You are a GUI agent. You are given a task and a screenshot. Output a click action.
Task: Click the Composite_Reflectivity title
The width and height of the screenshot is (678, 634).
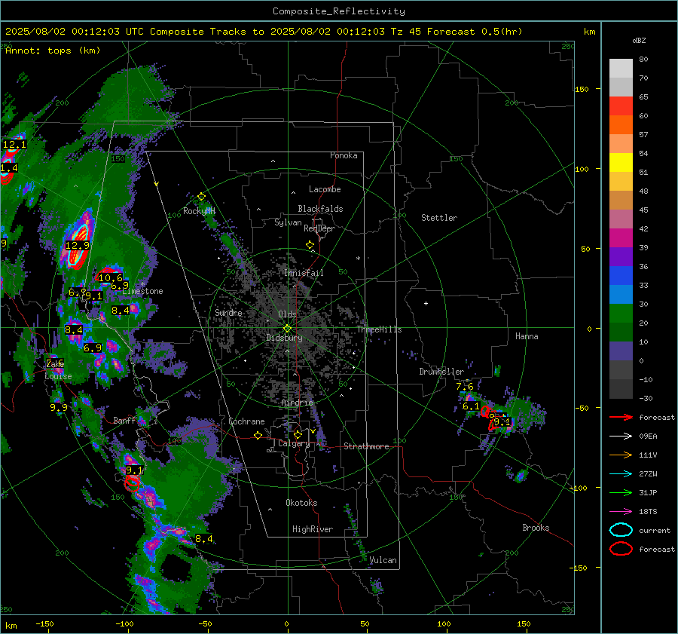point(339,11)
